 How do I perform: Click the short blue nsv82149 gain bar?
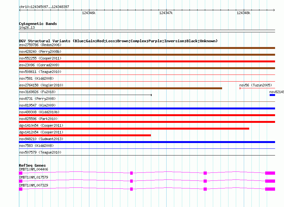[x=272, y=95]
